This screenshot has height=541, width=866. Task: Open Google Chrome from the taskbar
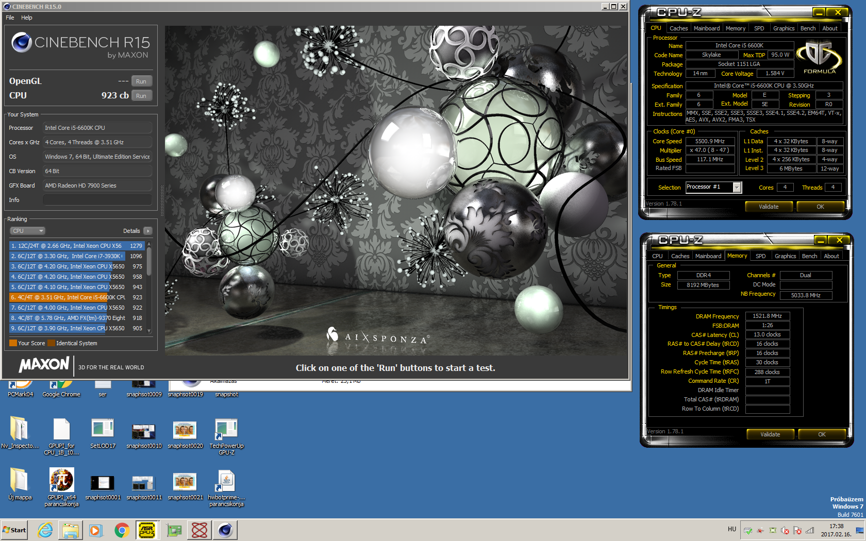pos(122,530)
